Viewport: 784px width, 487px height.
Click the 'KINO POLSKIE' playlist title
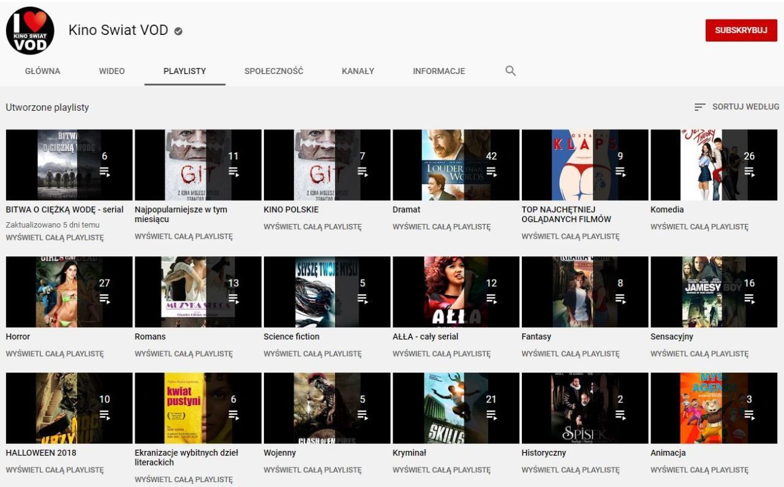[291, 209]
